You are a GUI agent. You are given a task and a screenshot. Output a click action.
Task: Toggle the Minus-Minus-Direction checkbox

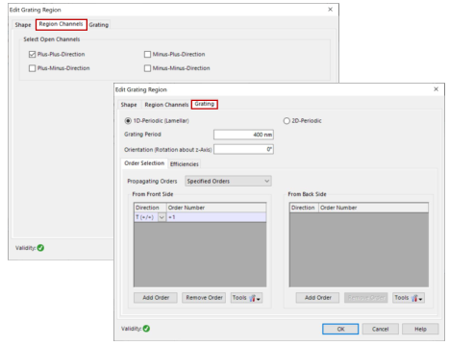[x=147, y=68]
